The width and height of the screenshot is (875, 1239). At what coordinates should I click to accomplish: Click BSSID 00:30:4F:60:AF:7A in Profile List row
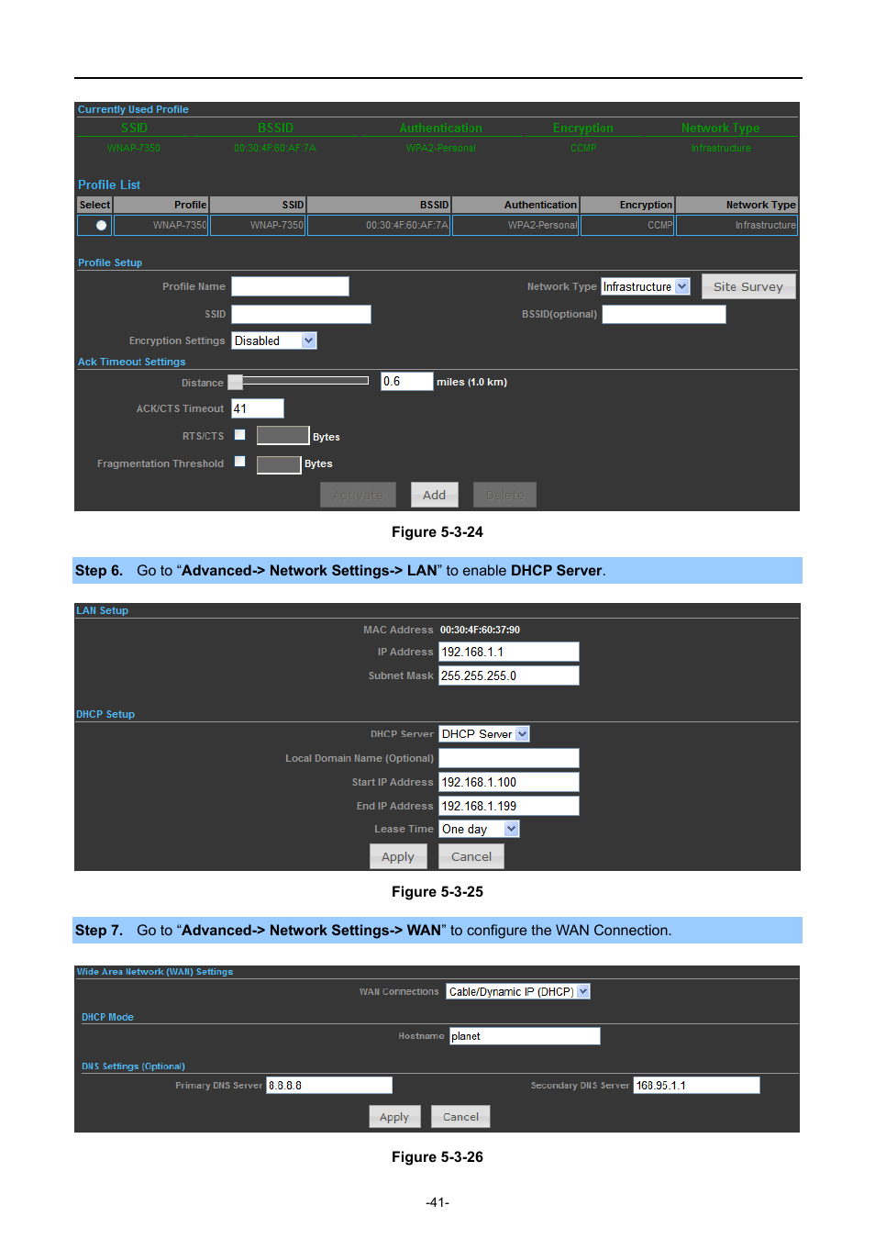coord(379,225)
